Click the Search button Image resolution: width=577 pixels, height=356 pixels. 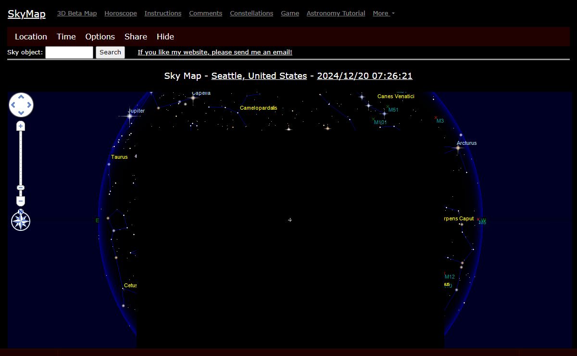(x=110, y=52)
